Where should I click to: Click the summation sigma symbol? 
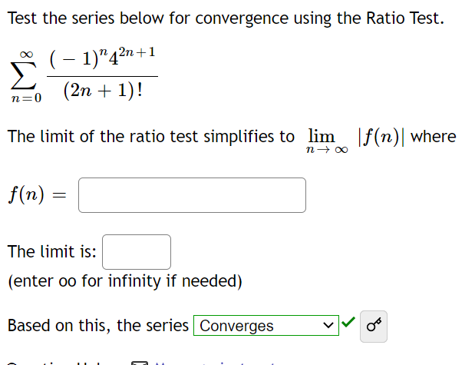[25, 77]
